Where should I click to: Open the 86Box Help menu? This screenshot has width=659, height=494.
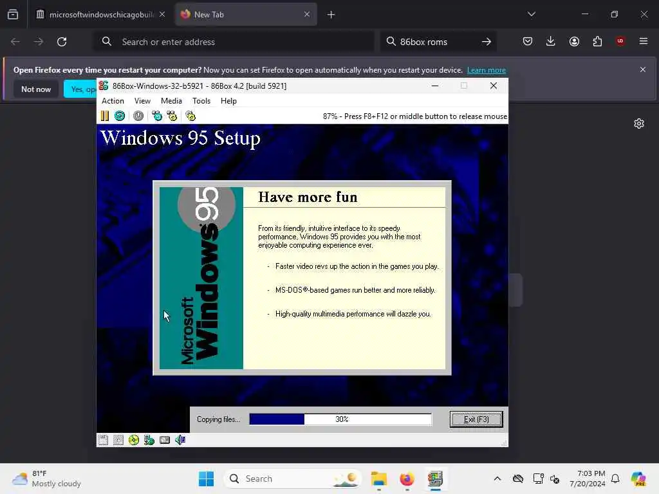pyautogui.click(x=228, y=101)
